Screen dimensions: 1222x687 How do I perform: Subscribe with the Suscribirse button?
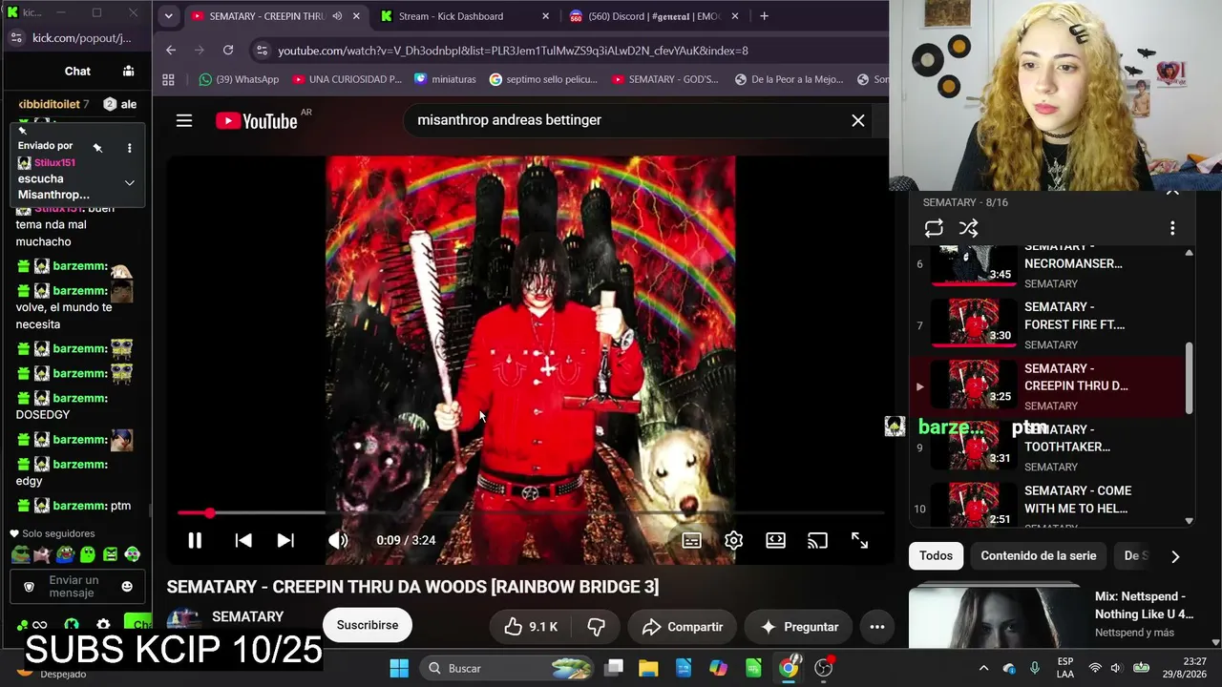coord(368,625)
